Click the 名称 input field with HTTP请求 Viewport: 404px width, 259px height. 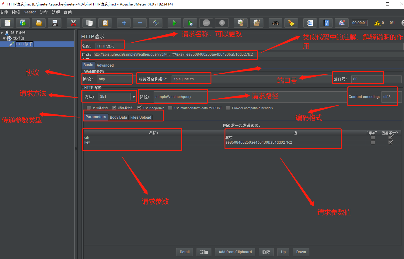[x=249, y=46]
